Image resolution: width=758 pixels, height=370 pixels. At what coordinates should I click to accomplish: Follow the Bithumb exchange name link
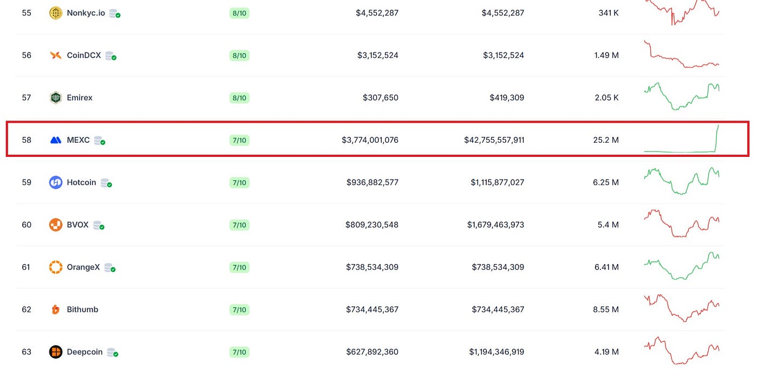point(82,309)
